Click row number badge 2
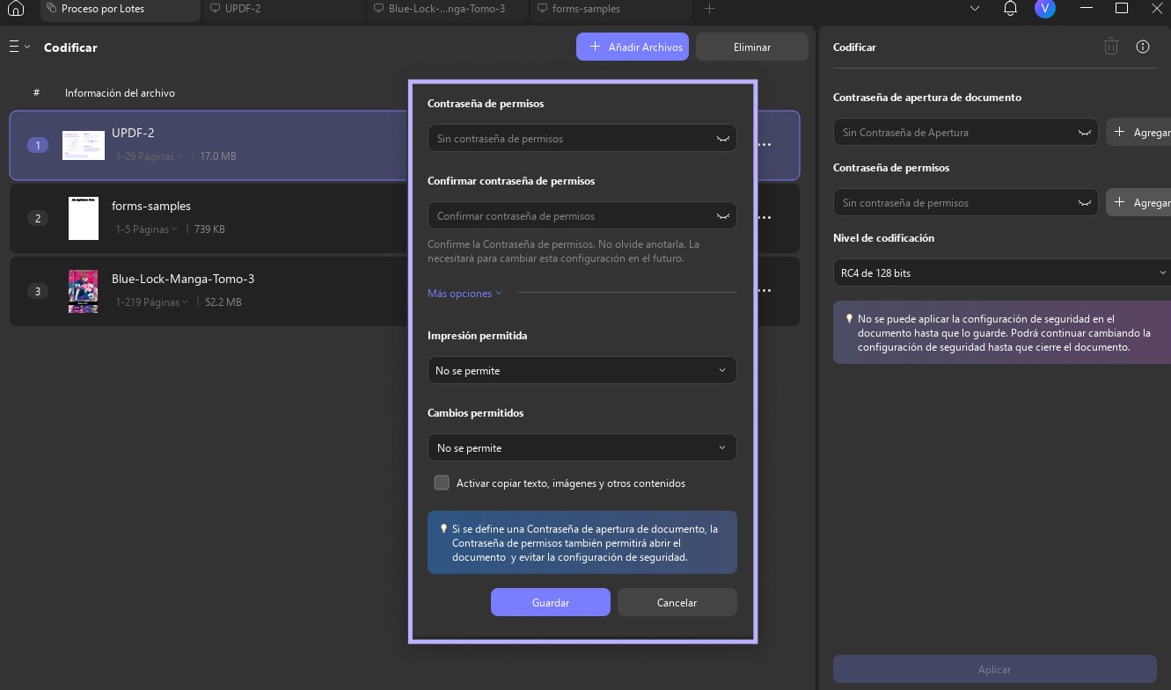This screenshot has width=1171, height=690. click(37, 218)
